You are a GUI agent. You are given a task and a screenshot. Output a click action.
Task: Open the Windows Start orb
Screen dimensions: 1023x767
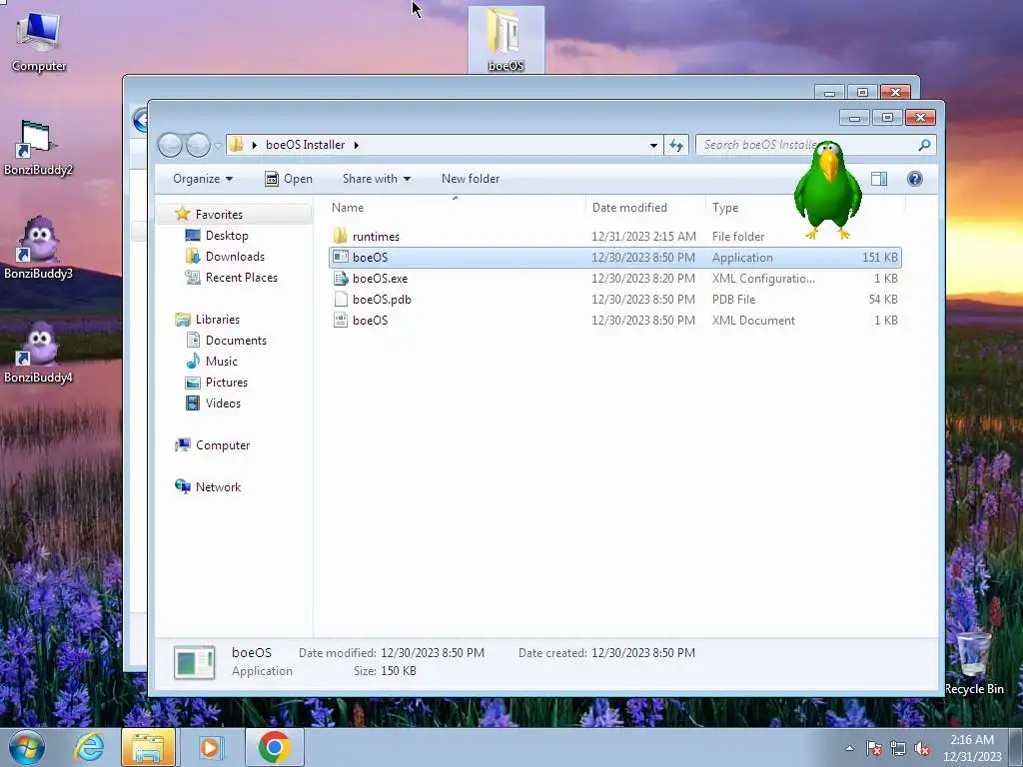pos(27,747)
